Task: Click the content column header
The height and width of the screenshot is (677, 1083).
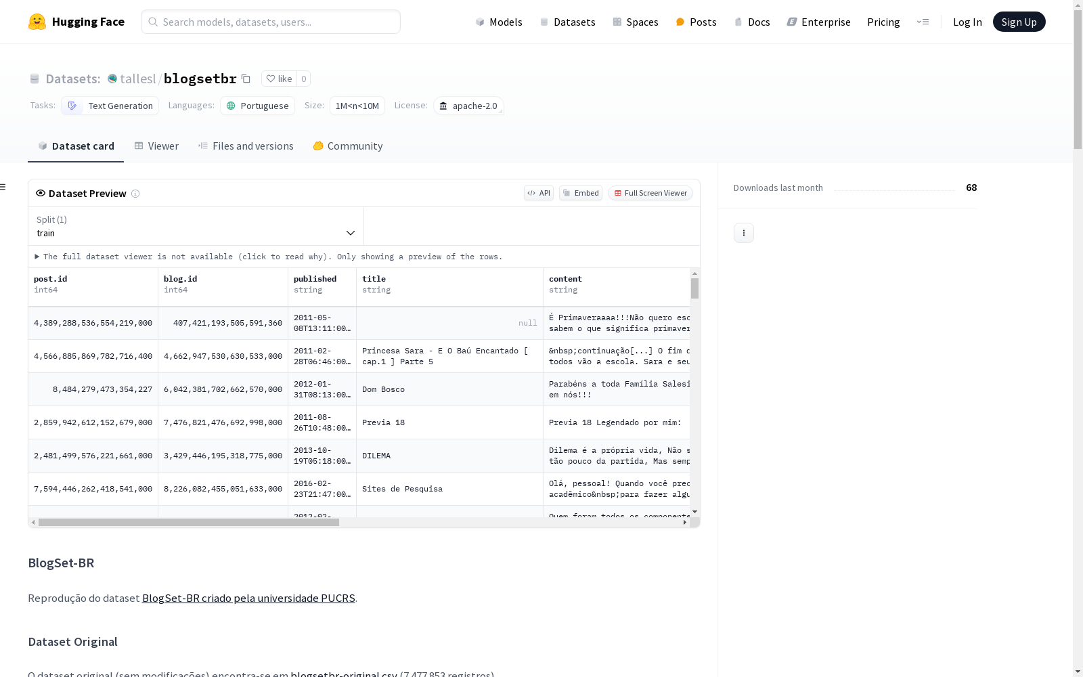Action: point(617,287)
